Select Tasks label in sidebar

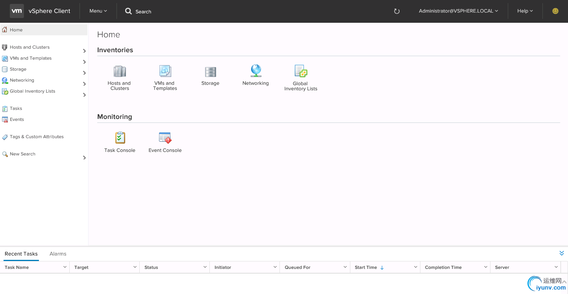(16, 108)
